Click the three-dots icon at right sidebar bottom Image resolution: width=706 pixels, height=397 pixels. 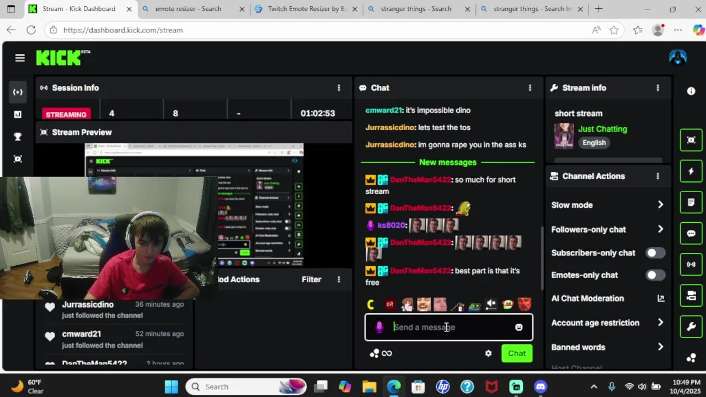[x=691, y=358]
